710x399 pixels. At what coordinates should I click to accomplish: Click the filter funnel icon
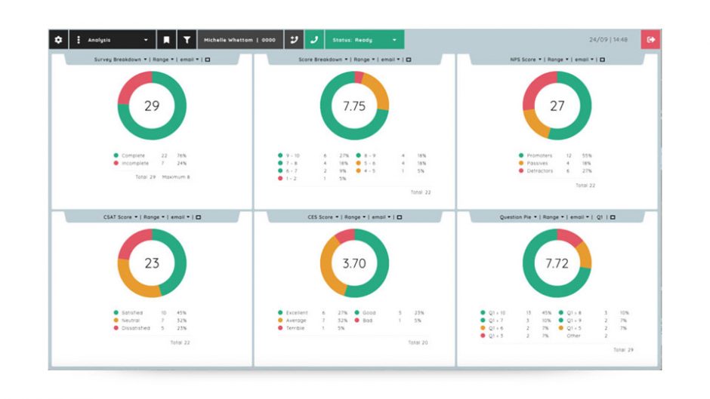187,40
